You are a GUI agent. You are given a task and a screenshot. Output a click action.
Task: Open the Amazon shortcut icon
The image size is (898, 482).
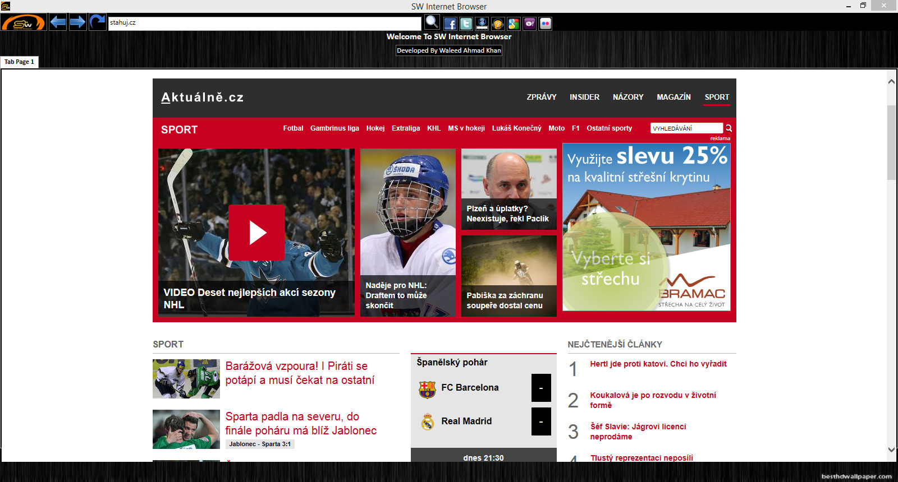pyautogui.click(x=482, y=24)
